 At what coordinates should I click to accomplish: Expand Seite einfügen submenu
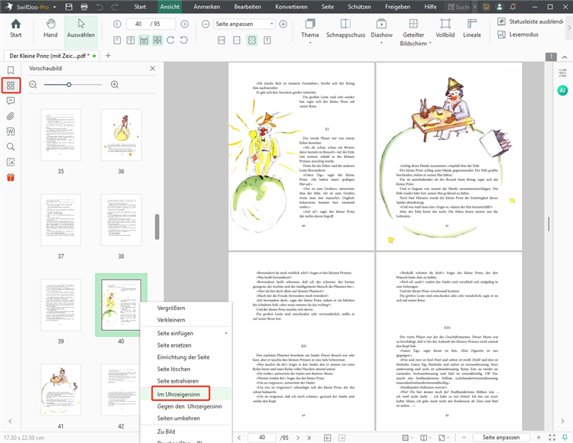click(186, 333)
